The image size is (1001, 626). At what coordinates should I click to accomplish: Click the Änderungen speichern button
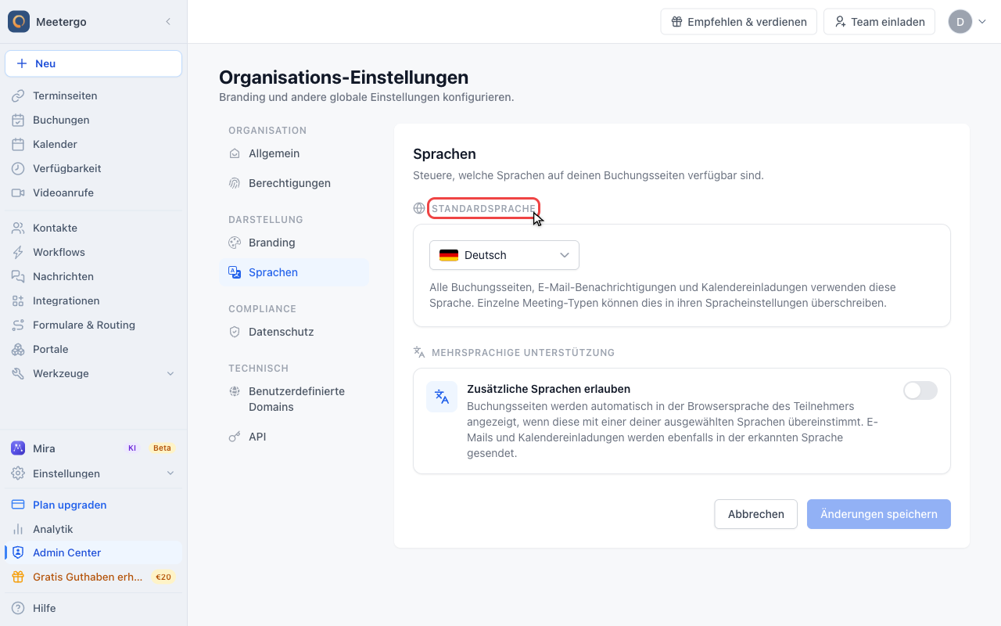coord(879,514)
